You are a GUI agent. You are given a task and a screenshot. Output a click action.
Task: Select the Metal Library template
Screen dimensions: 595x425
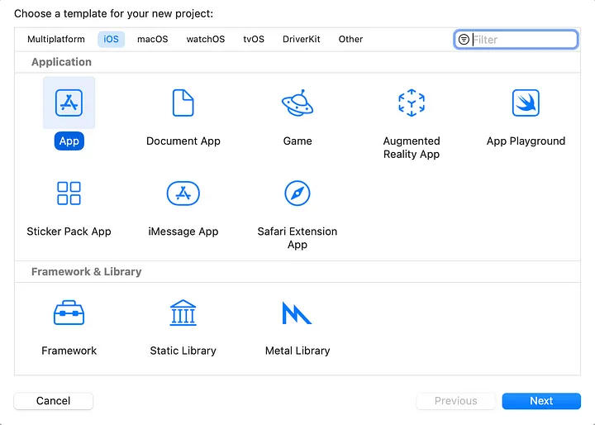click(297, 313)
